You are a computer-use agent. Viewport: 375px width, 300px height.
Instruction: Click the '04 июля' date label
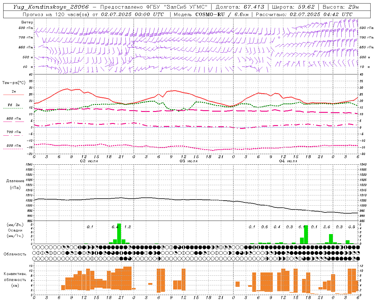[x=288, y=161]
